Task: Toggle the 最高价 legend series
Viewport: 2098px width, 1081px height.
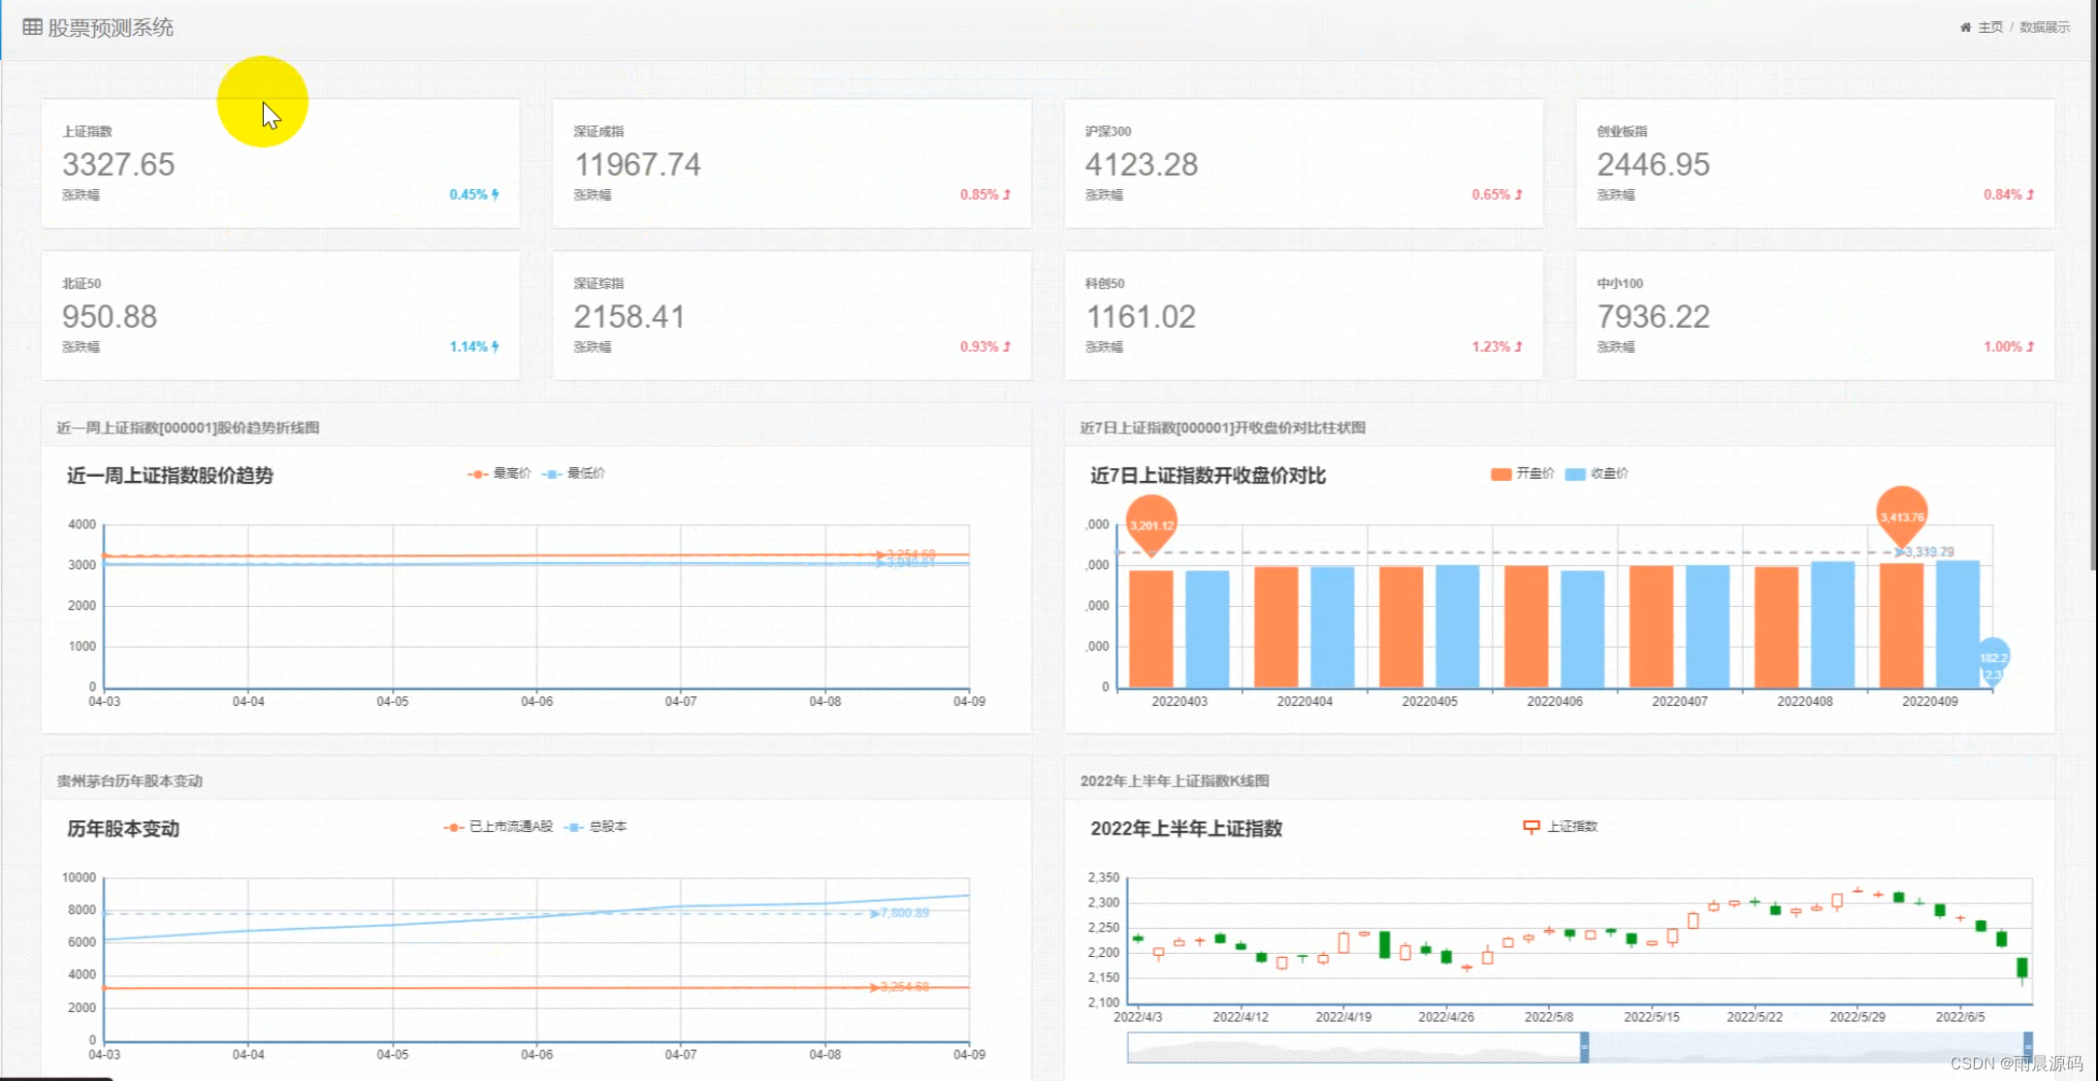Action: [500, 474]
